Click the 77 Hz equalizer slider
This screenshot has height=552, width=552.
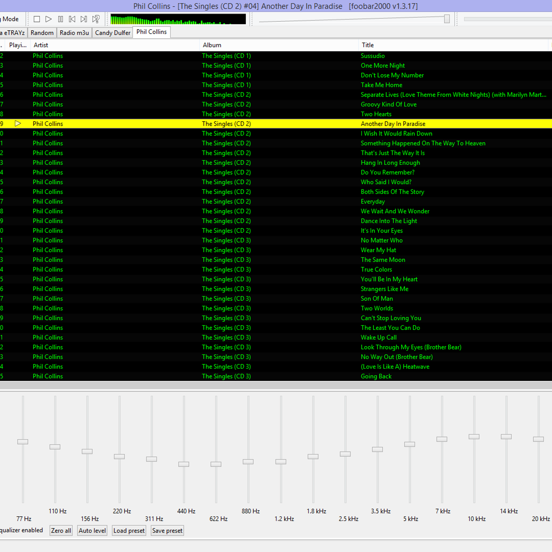(x=23, y=442)
